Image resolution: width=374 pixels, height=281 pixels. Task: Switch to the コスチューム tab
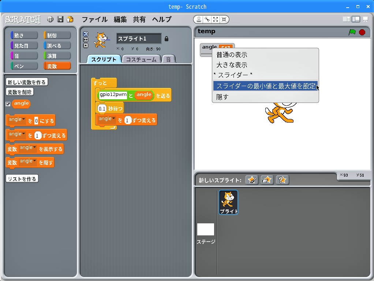click(141, 59)
